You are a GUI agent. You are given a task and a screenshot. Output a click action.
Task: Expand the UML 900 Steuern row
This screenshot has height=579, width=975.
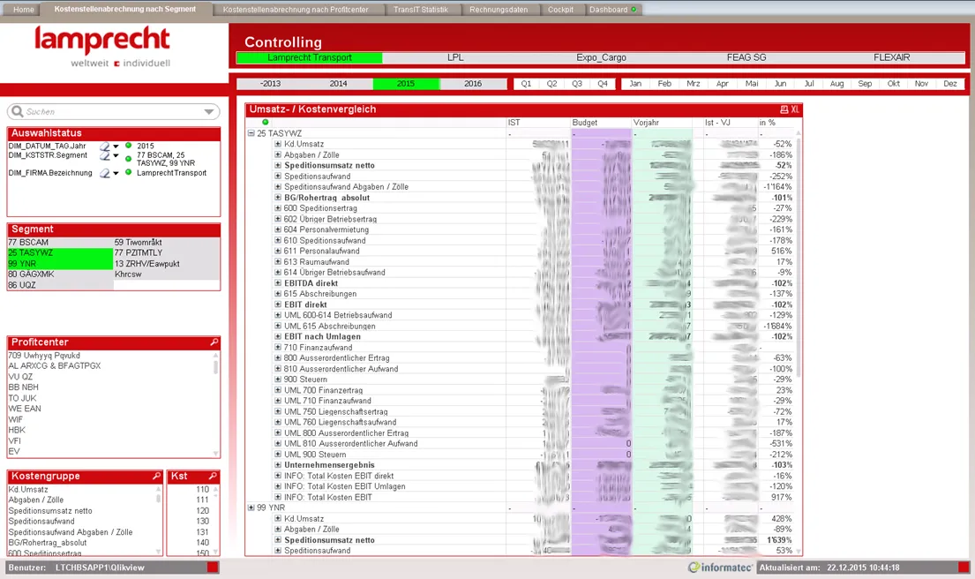(x=278, y=454)
